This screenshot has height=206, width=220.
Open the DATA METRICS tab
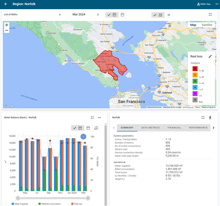(150, 128)
